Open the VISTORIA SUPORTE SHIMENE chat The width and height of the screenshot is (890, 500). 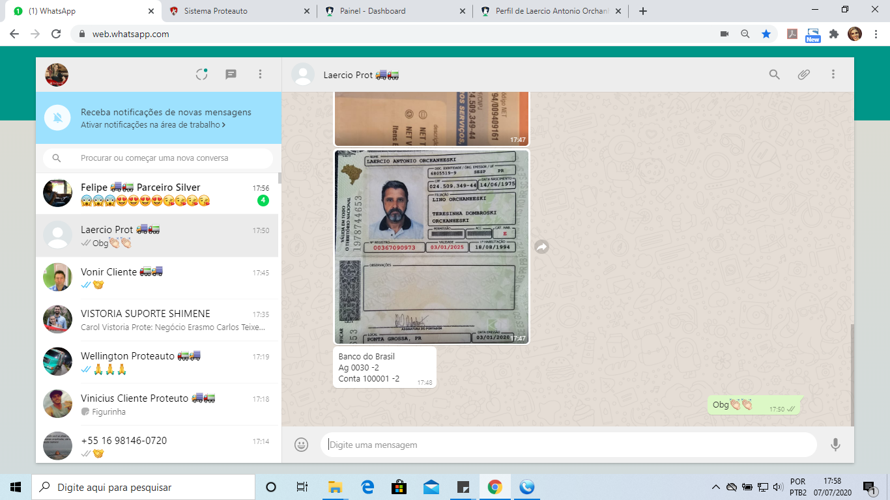[x=156, y=320]
